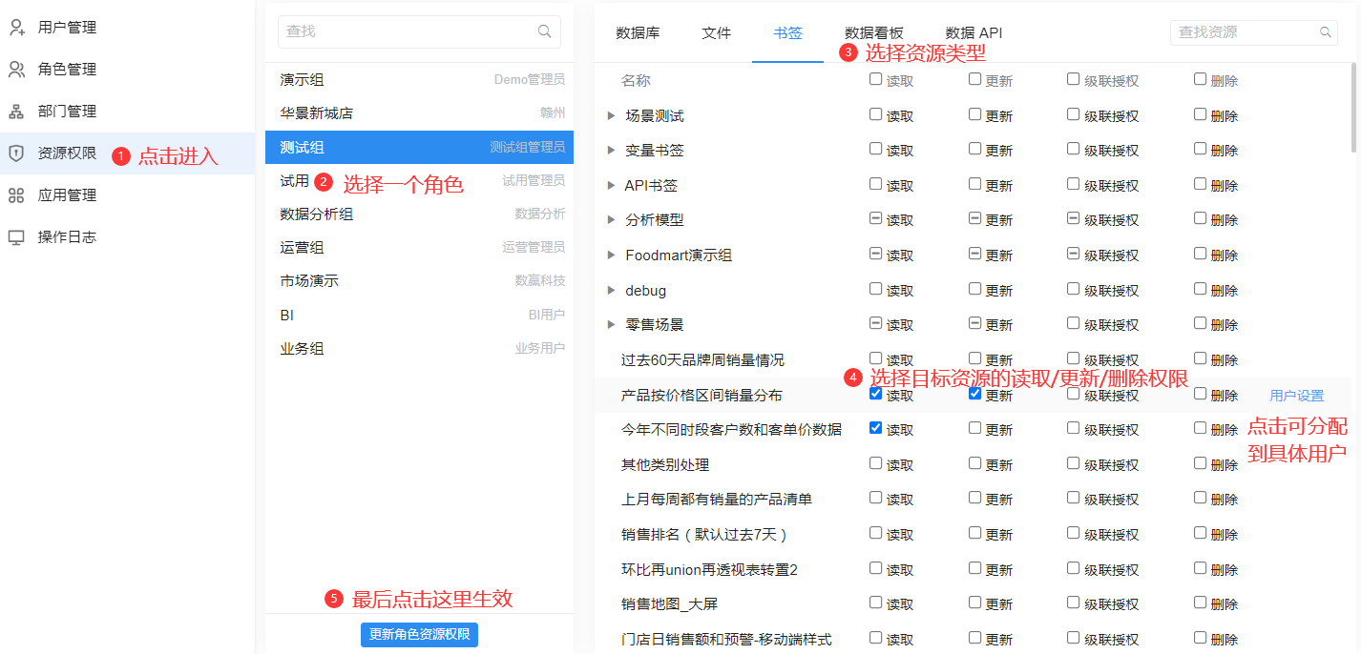
Task: Enable 读取 for 场景测试
Action: click(875, 114)
